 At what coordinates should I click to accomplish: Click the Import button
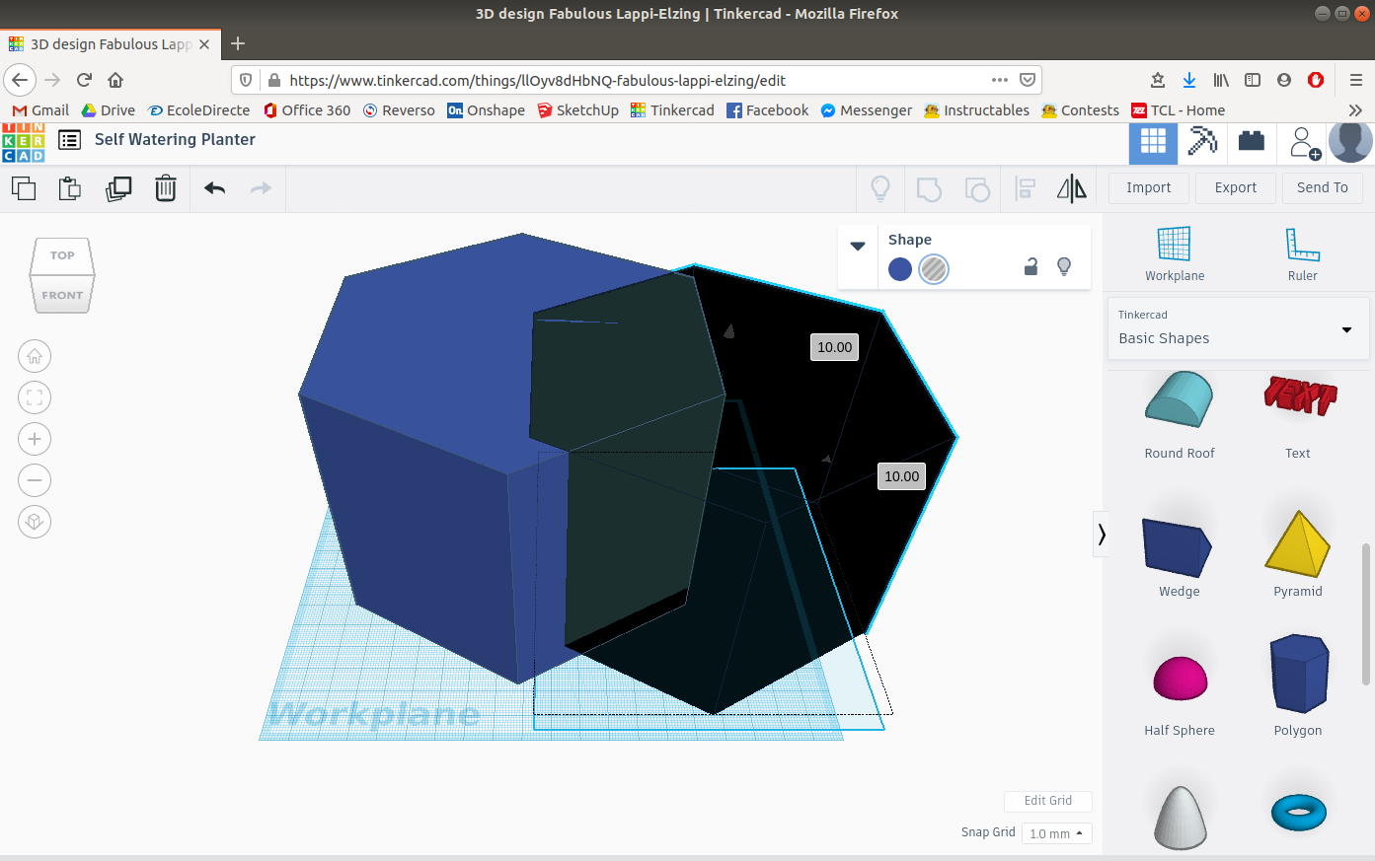pos(1149,187)
